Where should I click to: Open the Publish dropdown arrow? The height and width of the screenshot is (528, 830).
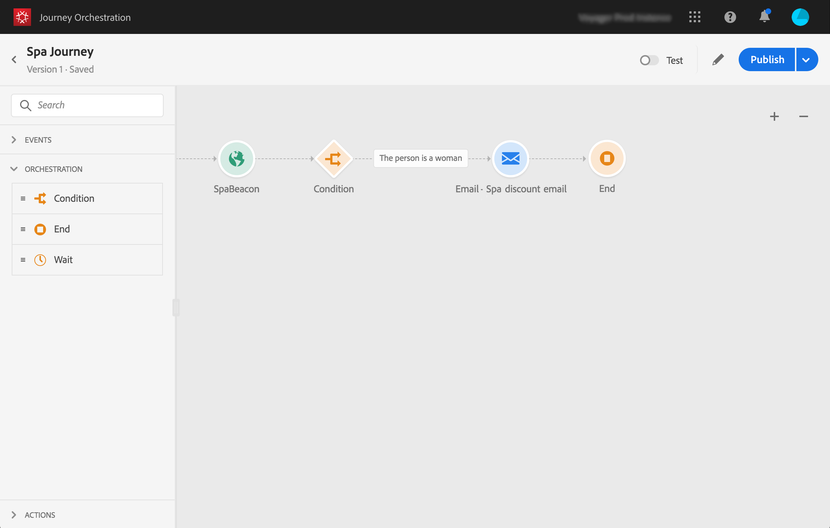(x=806, y=60)
